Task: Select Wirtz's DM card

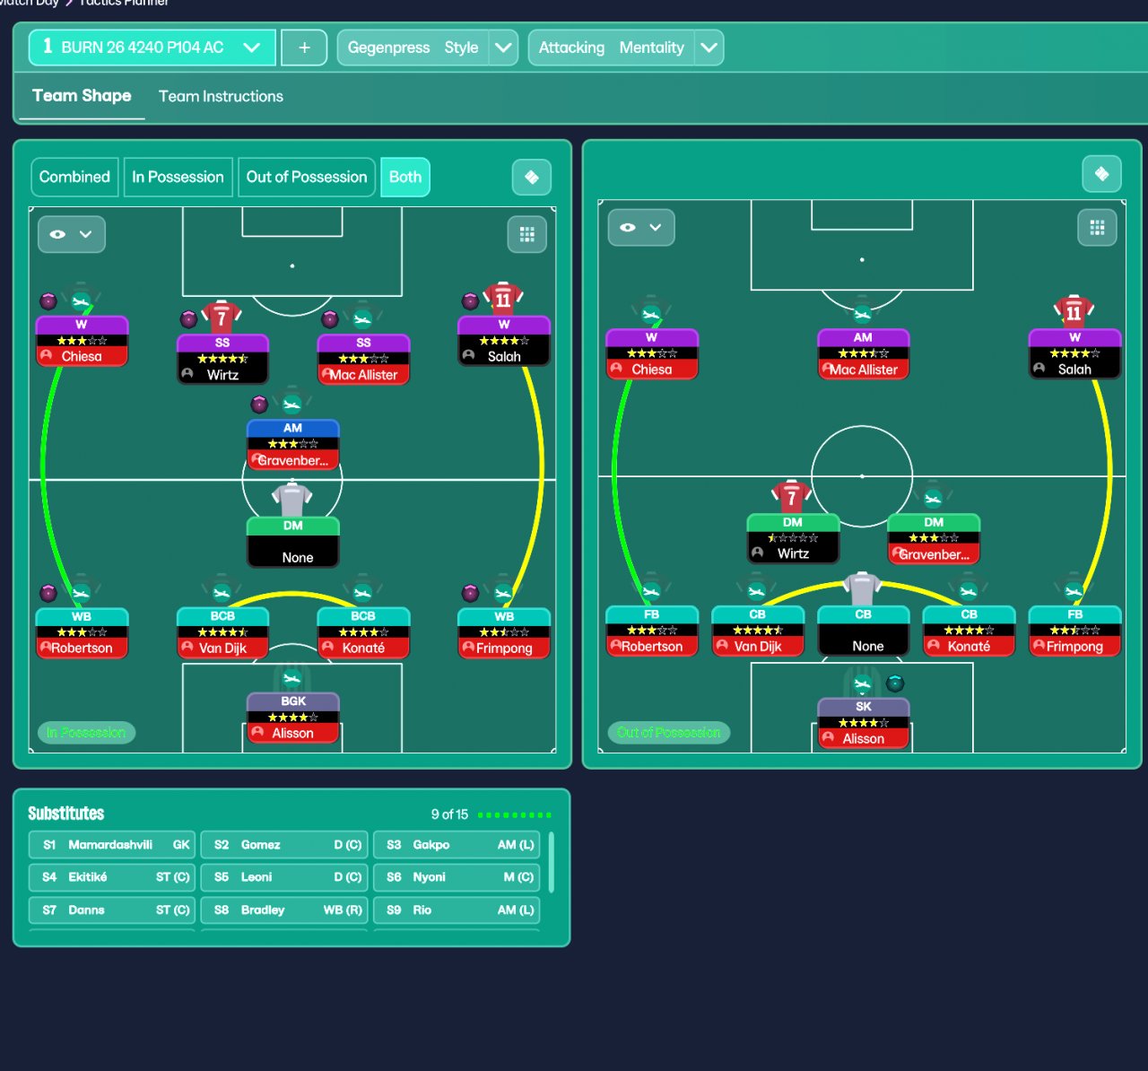Action: [793, 538]
